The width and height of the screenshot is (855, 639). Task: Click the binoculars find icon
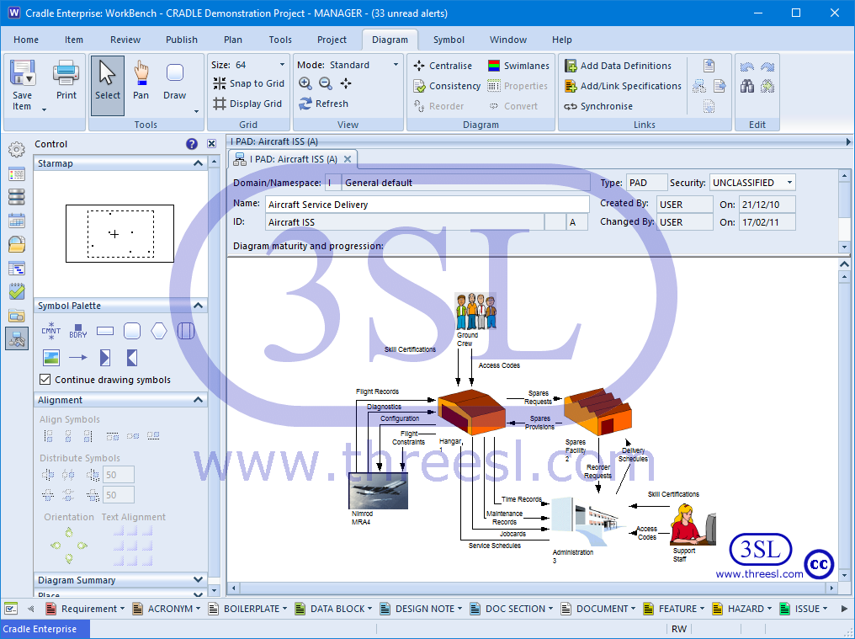pyautogui.click(x=747, y=86)
